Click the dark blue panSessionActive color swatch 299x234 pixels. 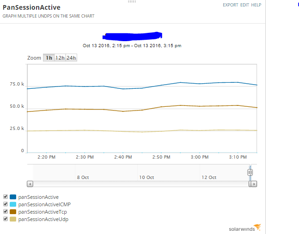coord(13,197)
